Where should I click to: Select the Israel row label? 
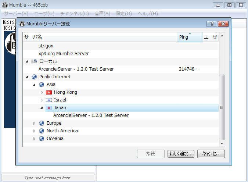point(60,100)
